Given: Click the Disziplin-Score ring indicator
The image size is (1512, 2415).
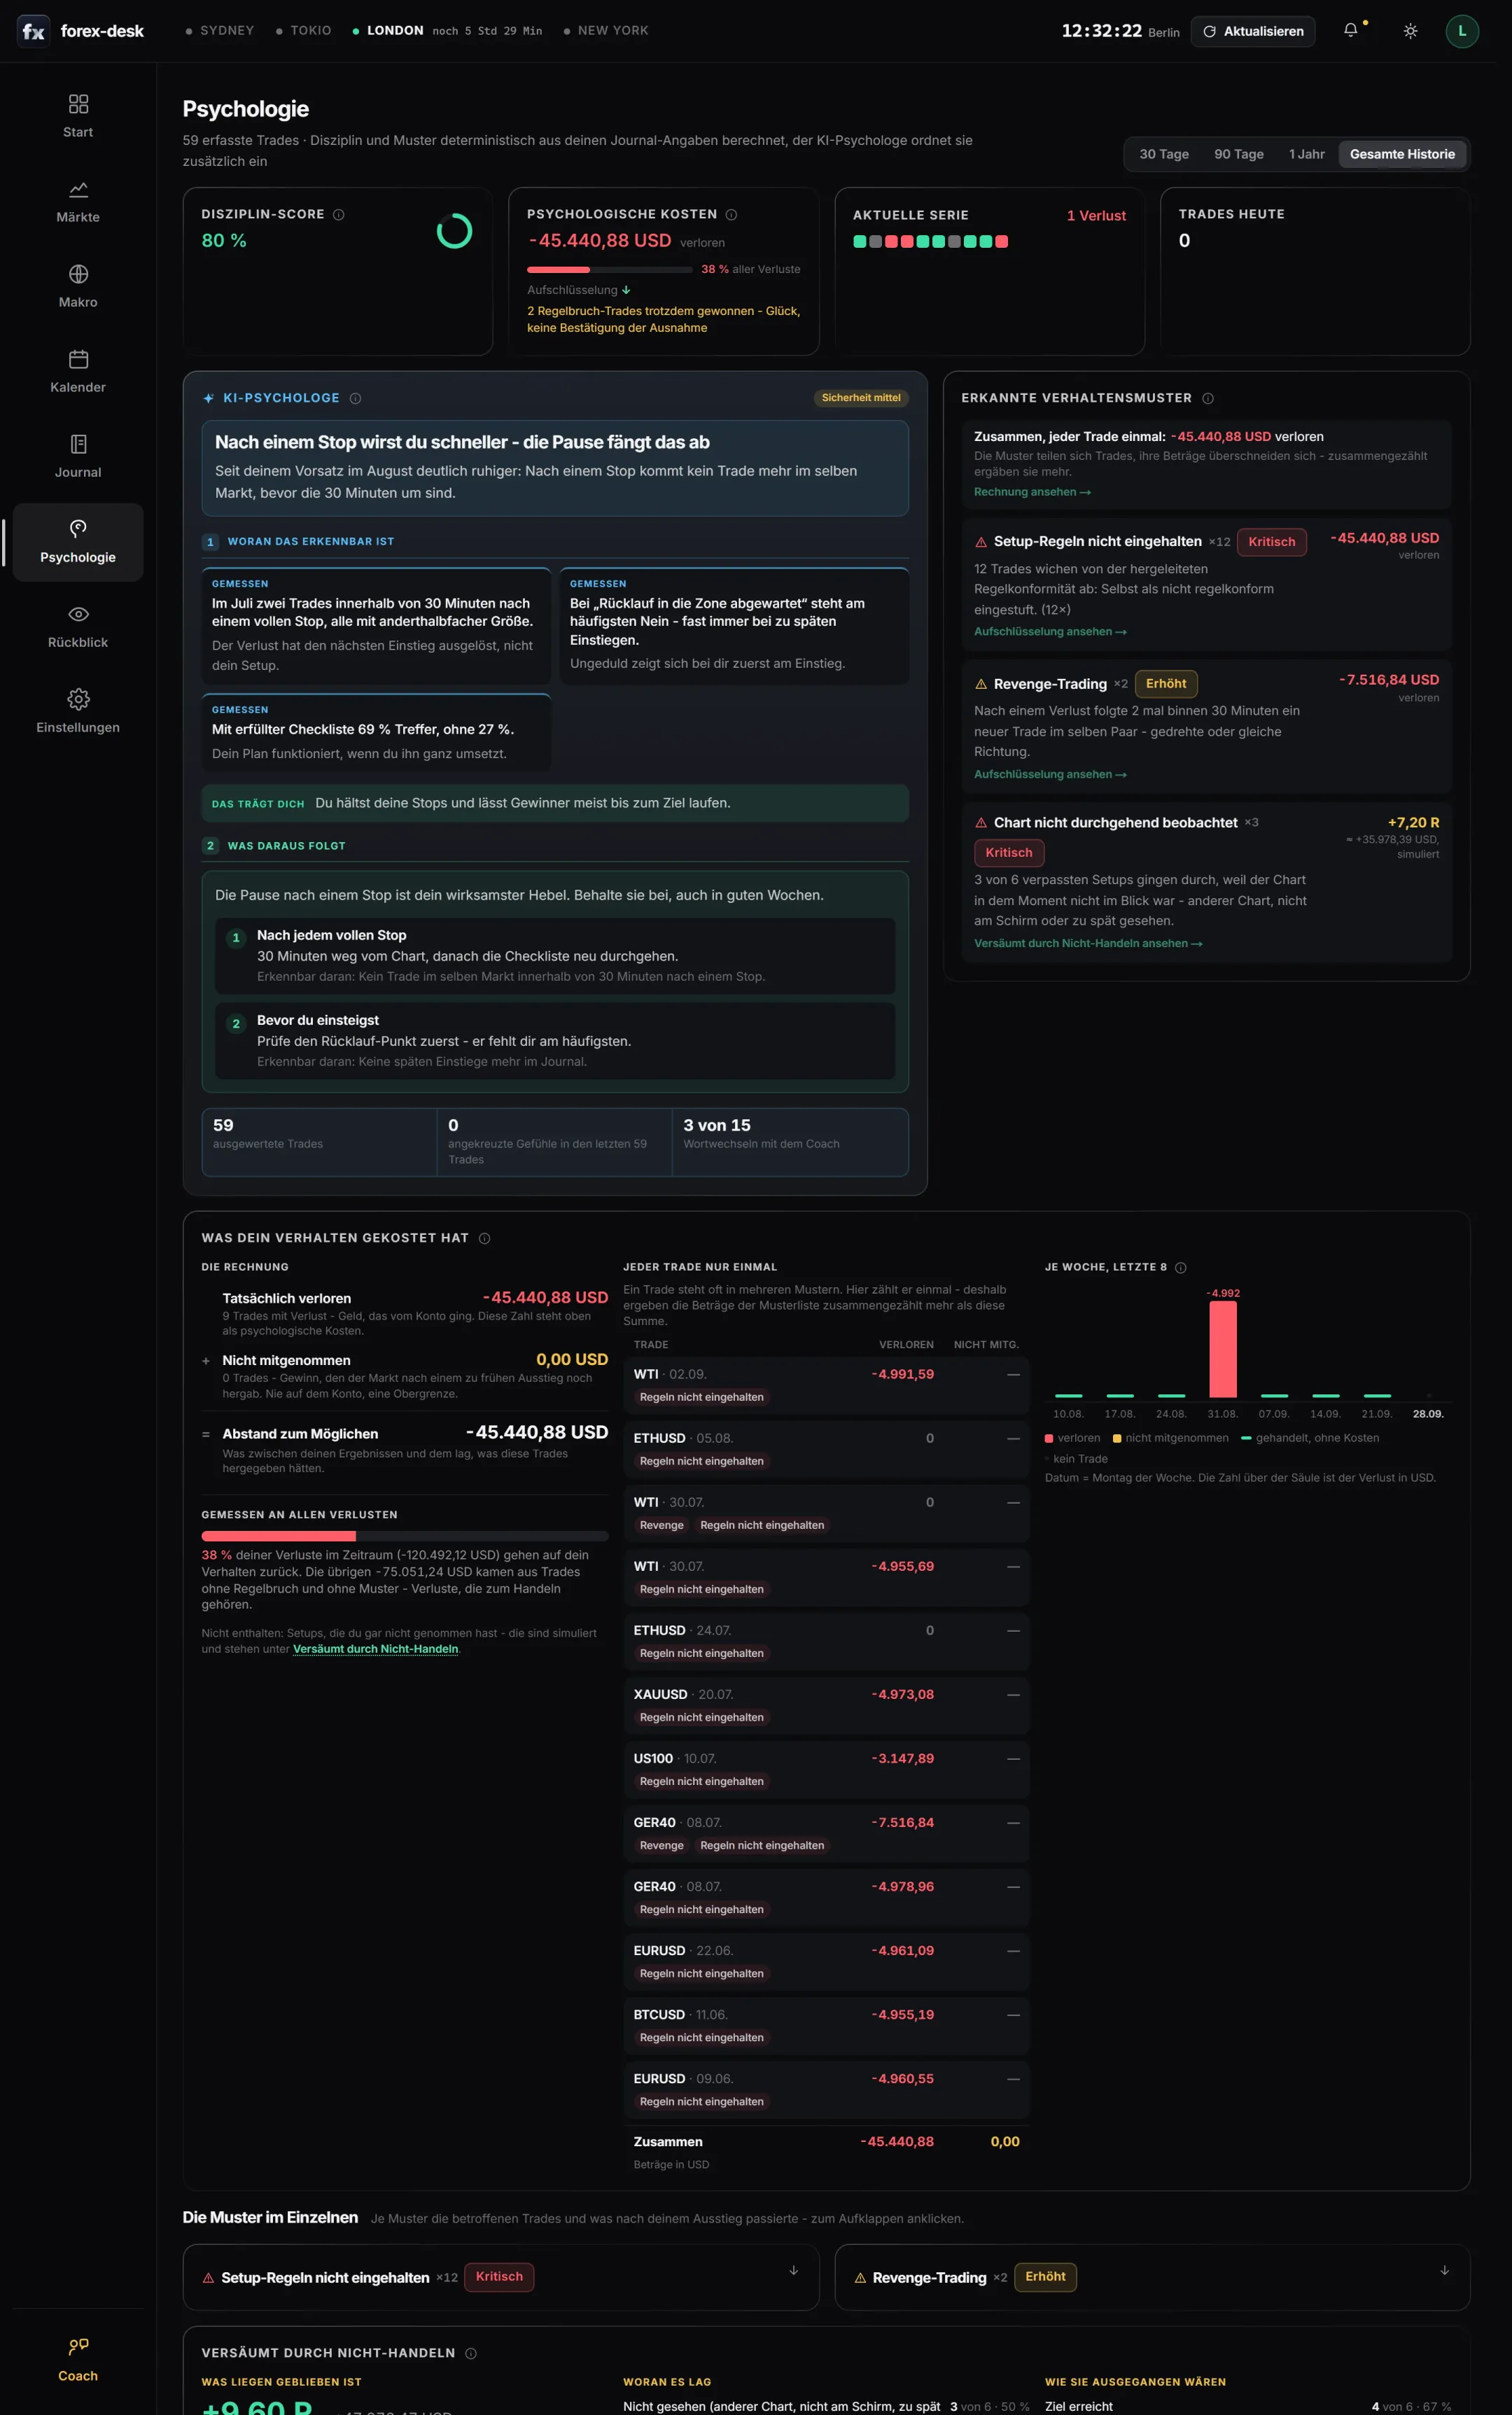Looking at the screenshot, I should tap(454, 231).
